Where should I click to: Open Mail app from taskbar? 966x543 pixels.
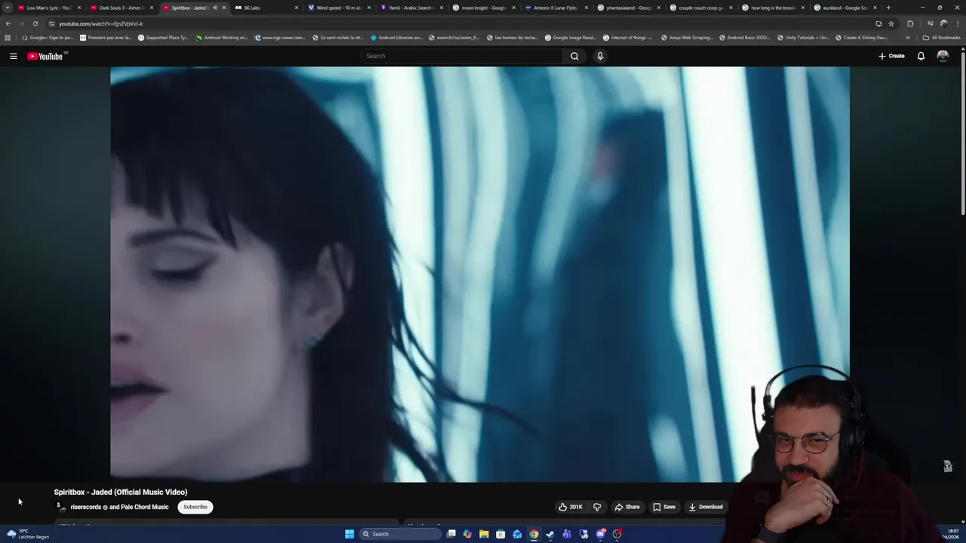click(517, 534)
